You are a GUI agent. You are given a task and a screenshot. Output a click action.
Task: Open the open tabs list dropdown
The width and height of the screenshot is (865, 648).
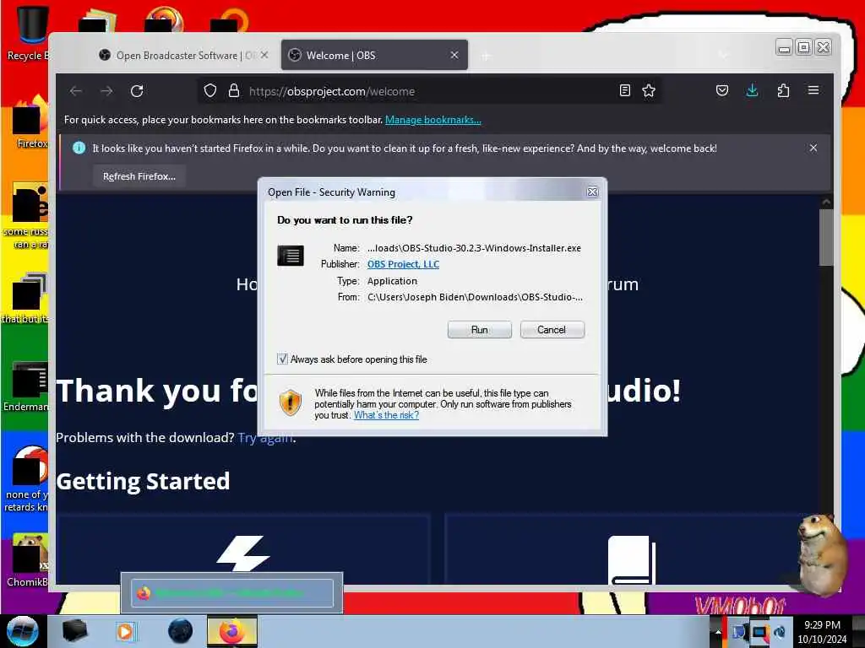click(x=723, y=55)
